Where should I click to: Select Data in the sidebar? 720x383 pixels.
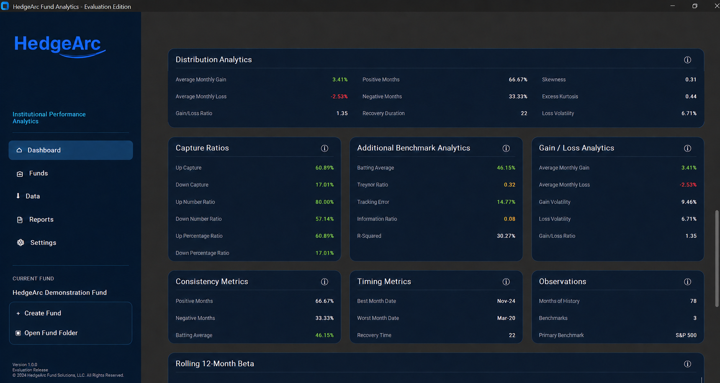point(71,196)
